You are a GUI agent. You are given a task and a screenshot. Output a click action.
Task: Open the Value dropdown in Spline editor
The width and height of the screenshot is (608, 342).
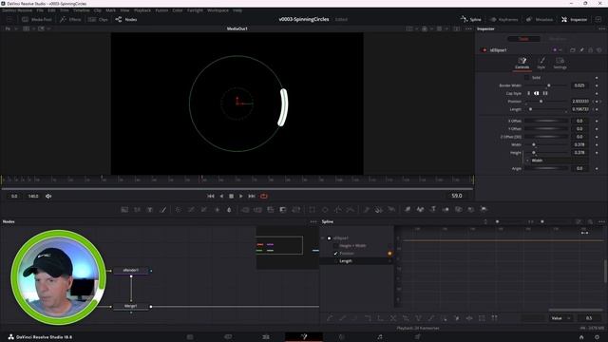(560, 318)
